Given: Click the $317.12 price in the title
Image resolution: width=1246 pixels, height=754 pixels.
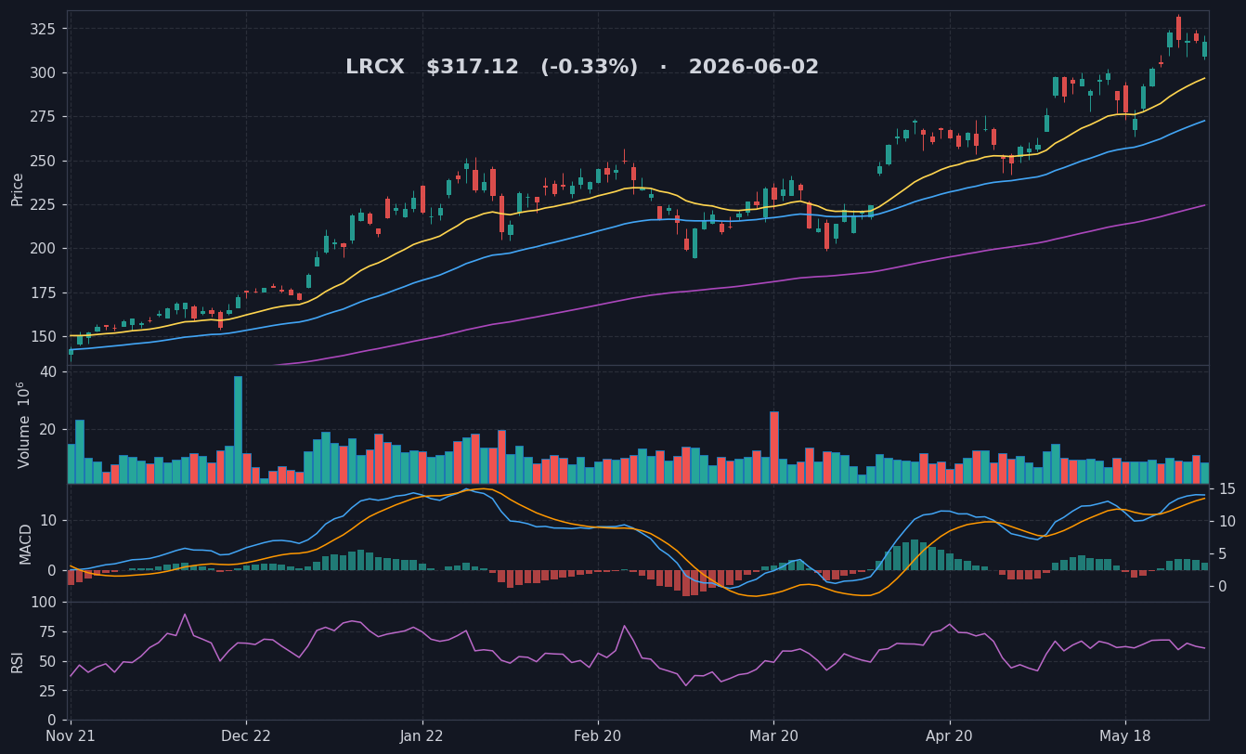Looking at the screenshot, I should point(473,68).
